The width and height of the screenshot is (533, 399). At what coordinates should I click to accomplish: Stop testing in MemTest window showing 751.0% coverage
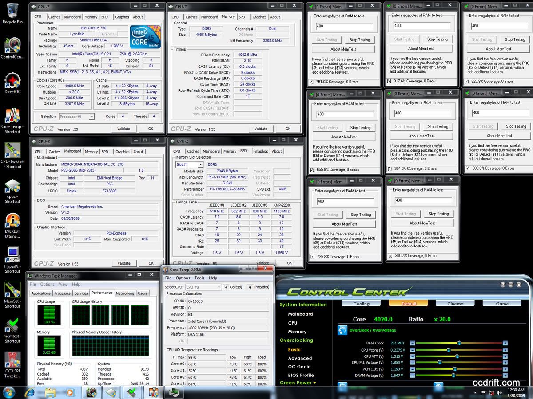(359, 40)
